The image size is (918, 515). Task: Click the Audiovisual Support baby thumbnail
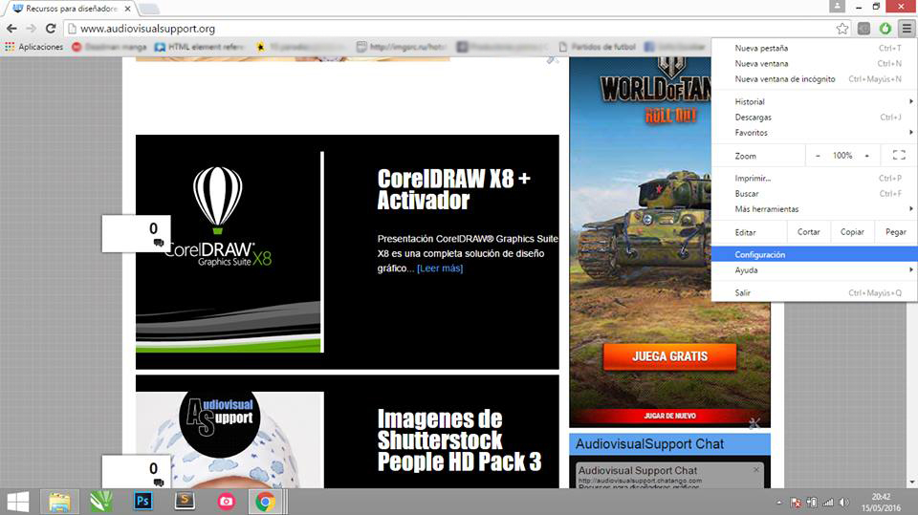229,440
